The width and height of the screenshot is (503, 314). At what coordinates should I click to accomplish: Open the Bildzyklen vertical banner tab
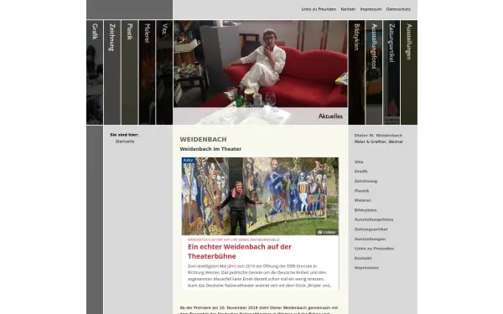357,72
